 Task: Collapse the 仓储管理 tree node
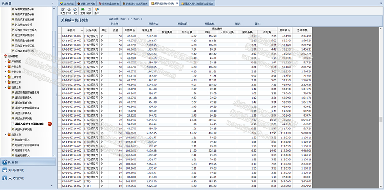point(2,56)
